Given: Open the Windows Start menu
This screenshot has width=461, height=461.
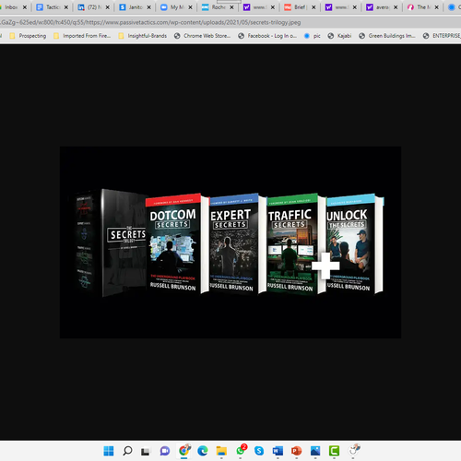Looking at the screenshot, I should click(x=109, y=451).
